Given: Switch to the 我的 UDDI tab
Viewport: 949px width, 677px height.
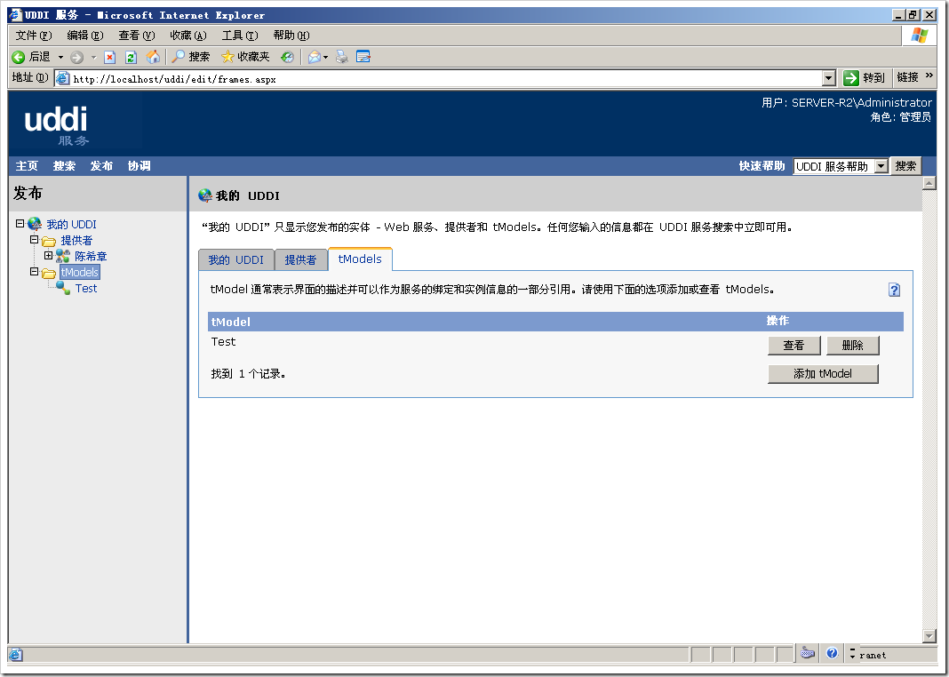Looking at the screenshot, I should pos(236,259).
